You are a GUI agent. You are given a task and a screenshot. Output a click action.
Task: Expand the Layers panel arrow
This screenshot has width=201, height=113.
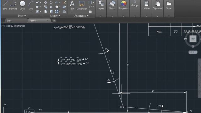tap(100, 16)
